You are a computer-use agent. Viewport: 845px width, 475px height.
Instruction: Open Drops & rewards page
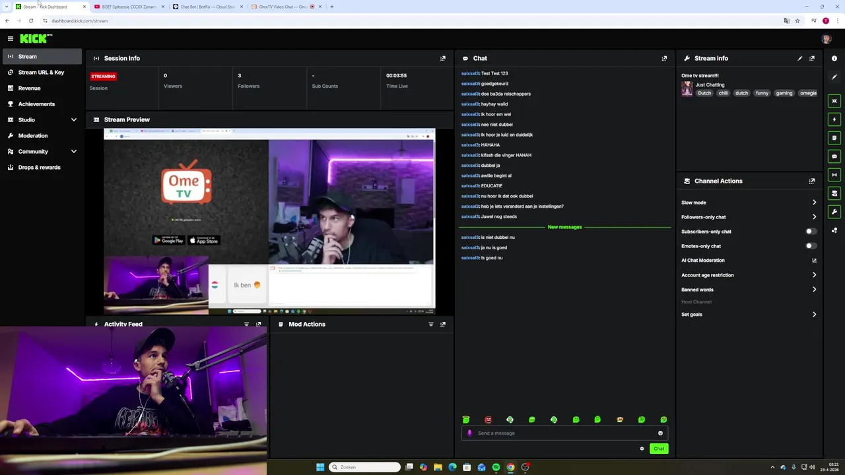(42, 167)
